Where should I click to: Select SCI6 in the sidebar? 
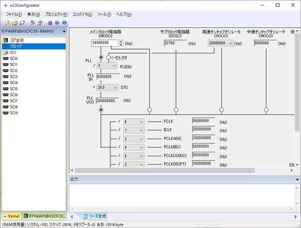click(x=34, y=94)
